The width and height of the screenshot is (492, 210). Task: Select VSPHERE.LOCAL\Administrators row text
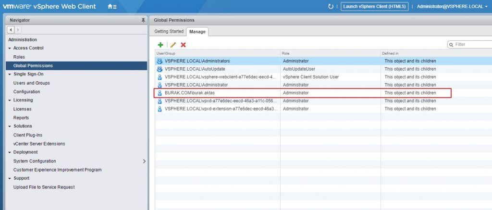tap(197, 61)
